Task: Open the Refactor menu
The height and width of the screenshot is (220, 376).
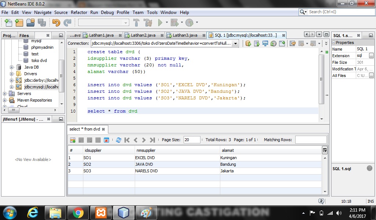Action: [79, 12]
